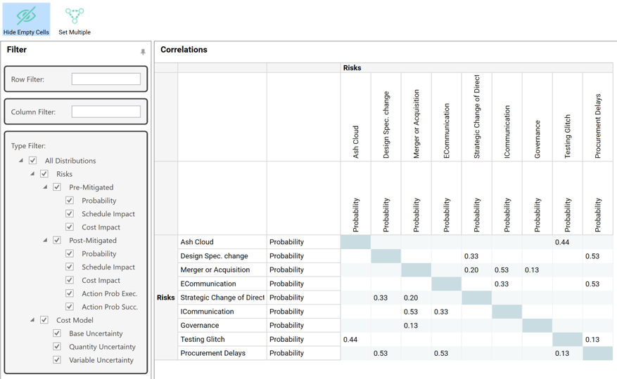617x379 pixels.
Task: Select the Procurement Delays row label
Action: tap(212, 353)
